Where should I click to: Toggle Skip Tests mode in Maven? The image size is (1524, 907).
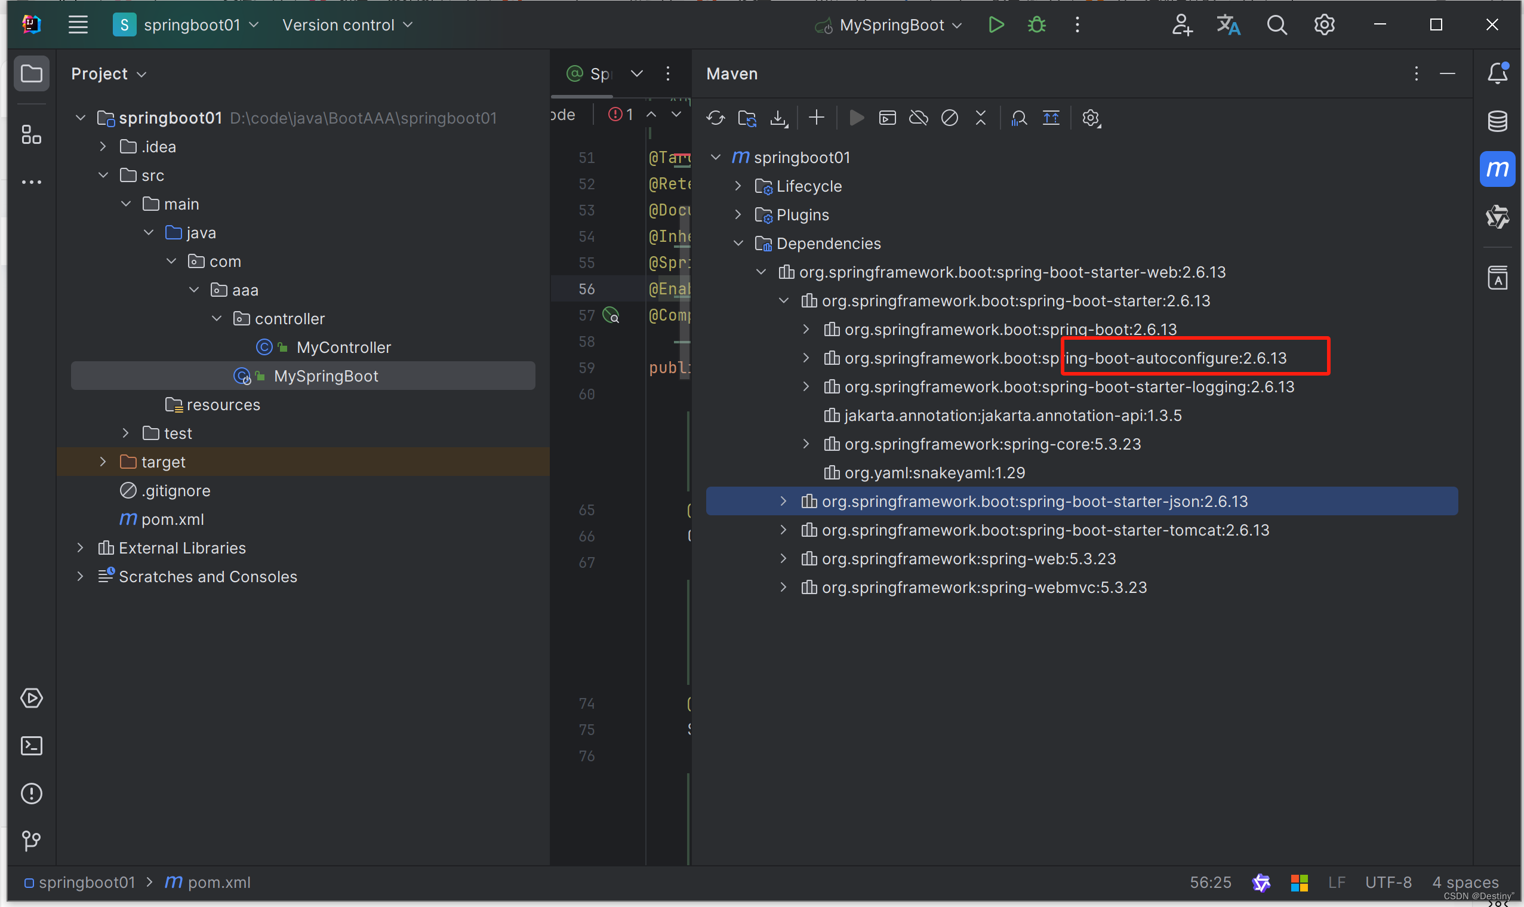[949, 118]
